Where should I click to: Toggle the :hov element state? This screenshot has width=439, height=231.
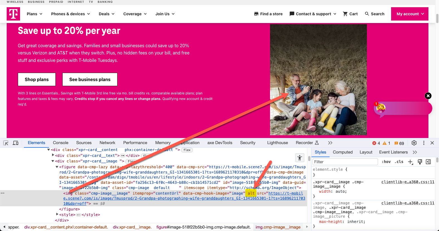(x=386, y=162)
